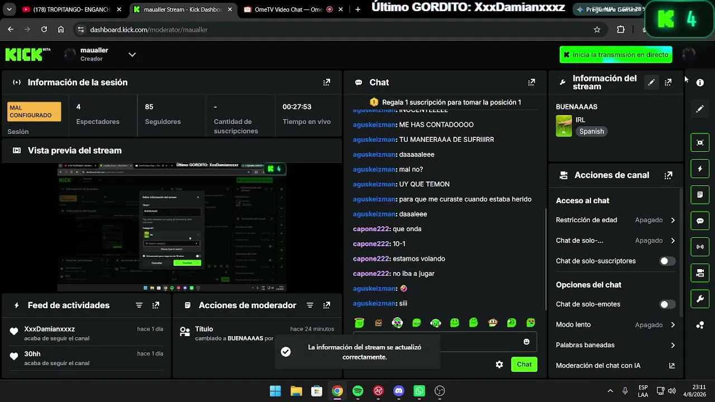Toggle Chat de solo-suscriptores switch

668,261
